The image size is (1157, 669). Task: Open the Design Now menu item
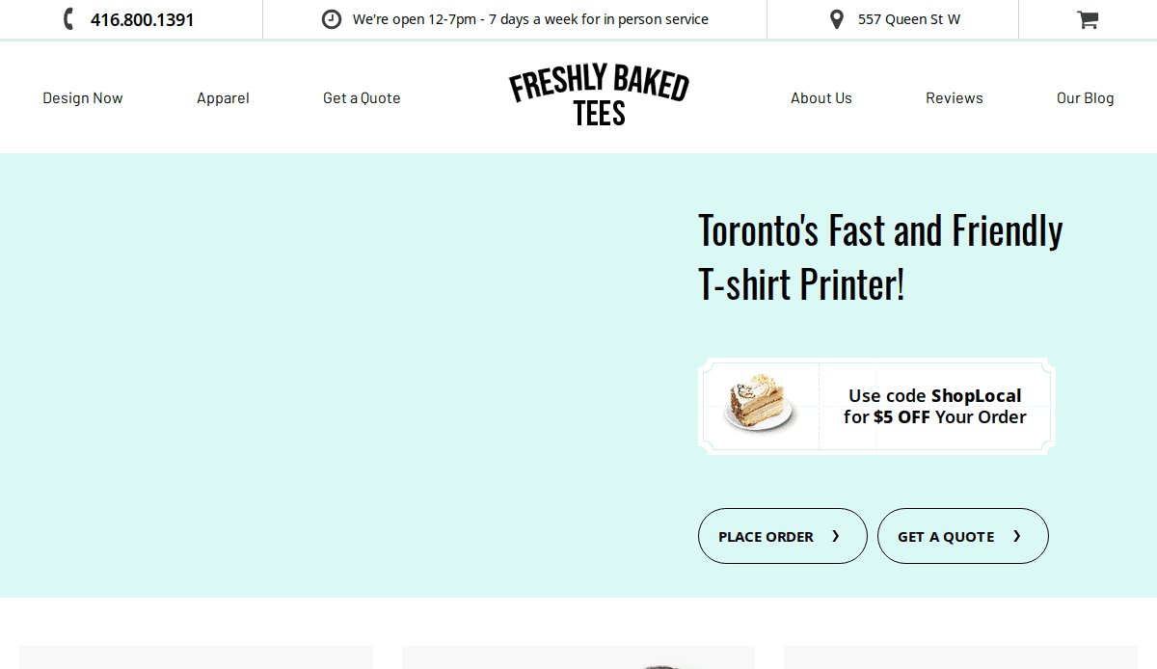pos(82,97)
